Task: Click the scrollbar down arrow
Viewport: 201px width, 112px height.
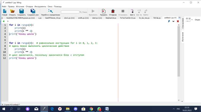Action: click(x=179, y=100)
